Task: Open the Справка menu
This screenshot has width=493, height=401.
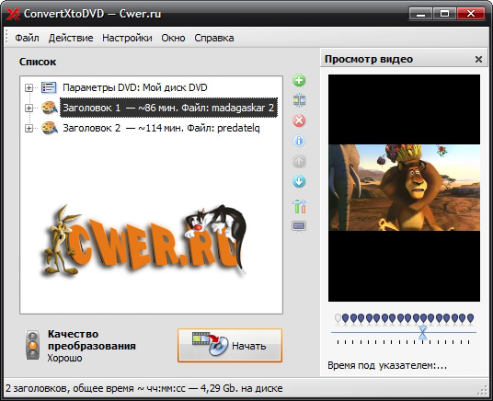Action: tap(213, 38)
